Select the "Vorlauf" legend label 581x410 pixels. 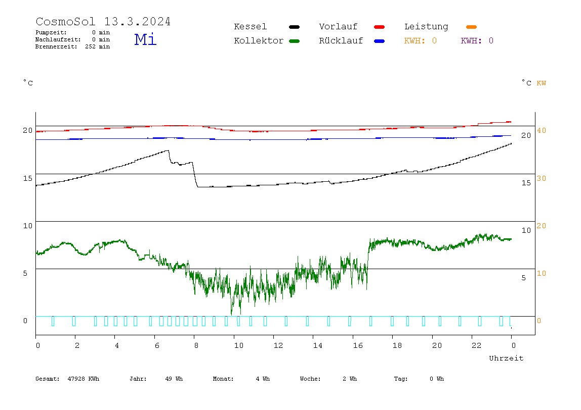[338, 27]
